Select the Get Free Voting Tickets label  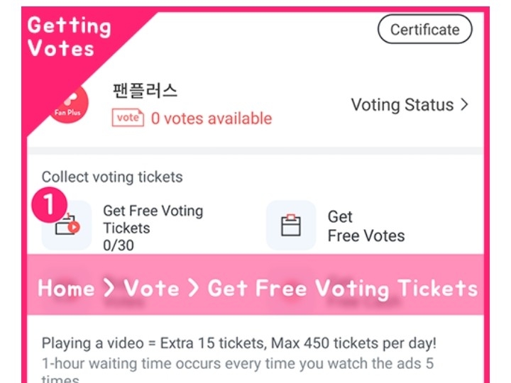pos(153,219)
